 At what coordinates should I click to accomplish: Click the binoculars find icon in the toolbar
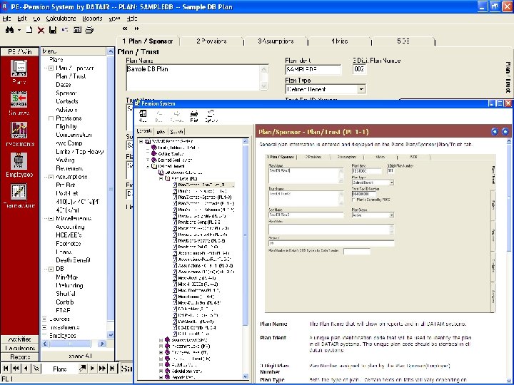(x=9, y=31)
